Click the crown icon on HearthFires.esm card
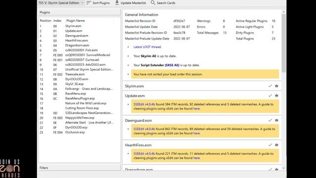316x178 pixels. [276, 145]
